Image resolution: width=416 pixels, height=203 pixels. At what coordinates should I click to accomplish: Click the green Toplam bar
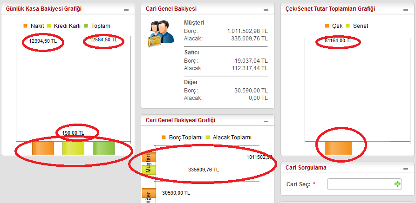(103, 148)
